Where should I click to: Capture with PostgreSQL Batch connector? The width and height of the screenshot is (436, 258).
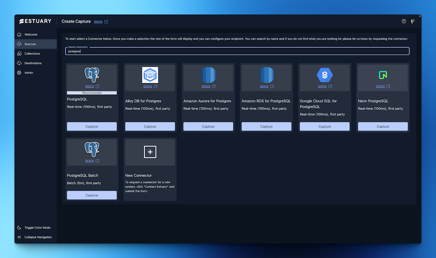tap(92, 195)
